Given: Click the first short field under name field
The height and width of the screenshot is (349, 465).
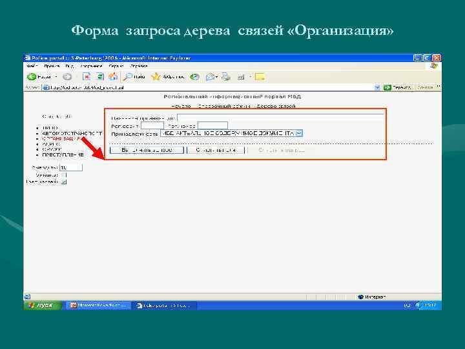Looking at the screenshot, I should (152, 125).
